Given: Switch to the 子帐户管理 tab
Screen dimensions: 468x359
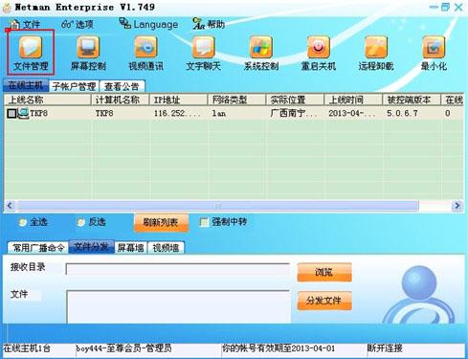Looking at the screenshot, I should pos(74,86).
